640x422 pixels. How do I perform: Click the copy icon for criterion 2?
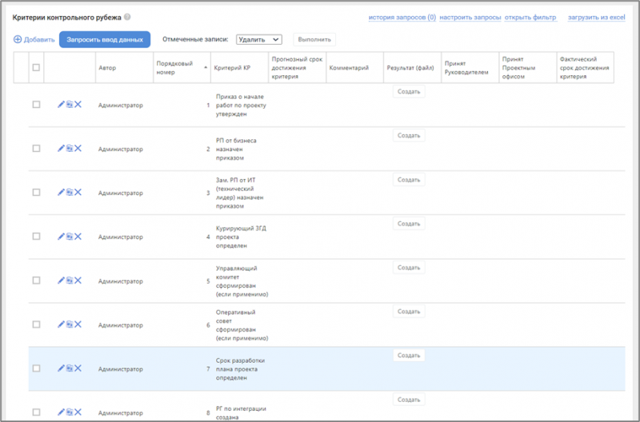tap(70, 148)
